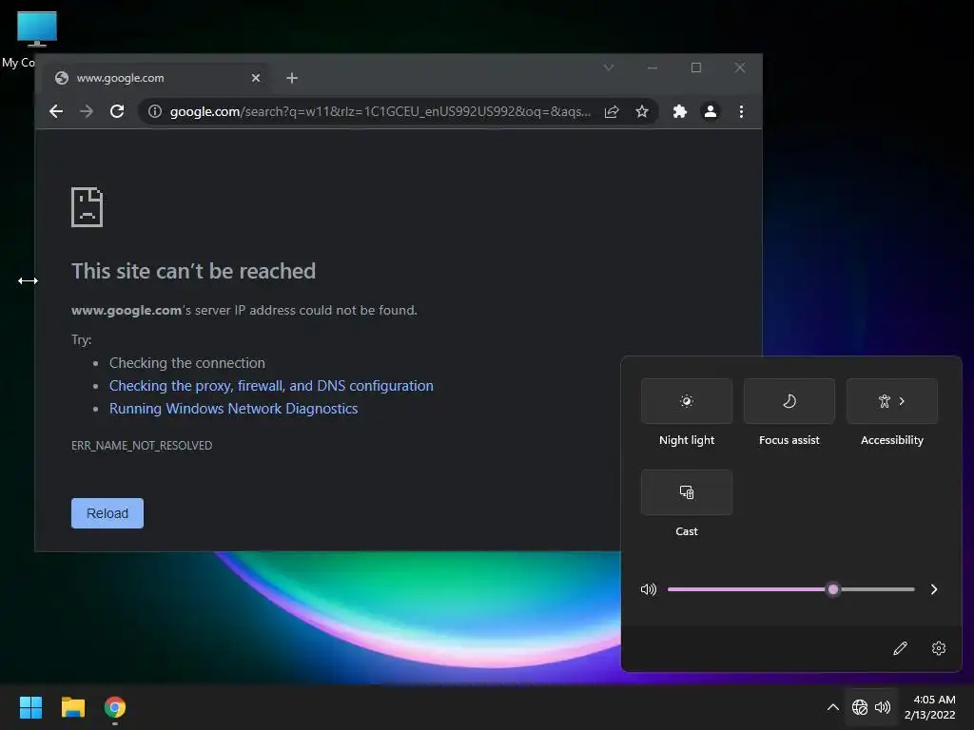Maximize the Chrome window

tap(695, 67)
